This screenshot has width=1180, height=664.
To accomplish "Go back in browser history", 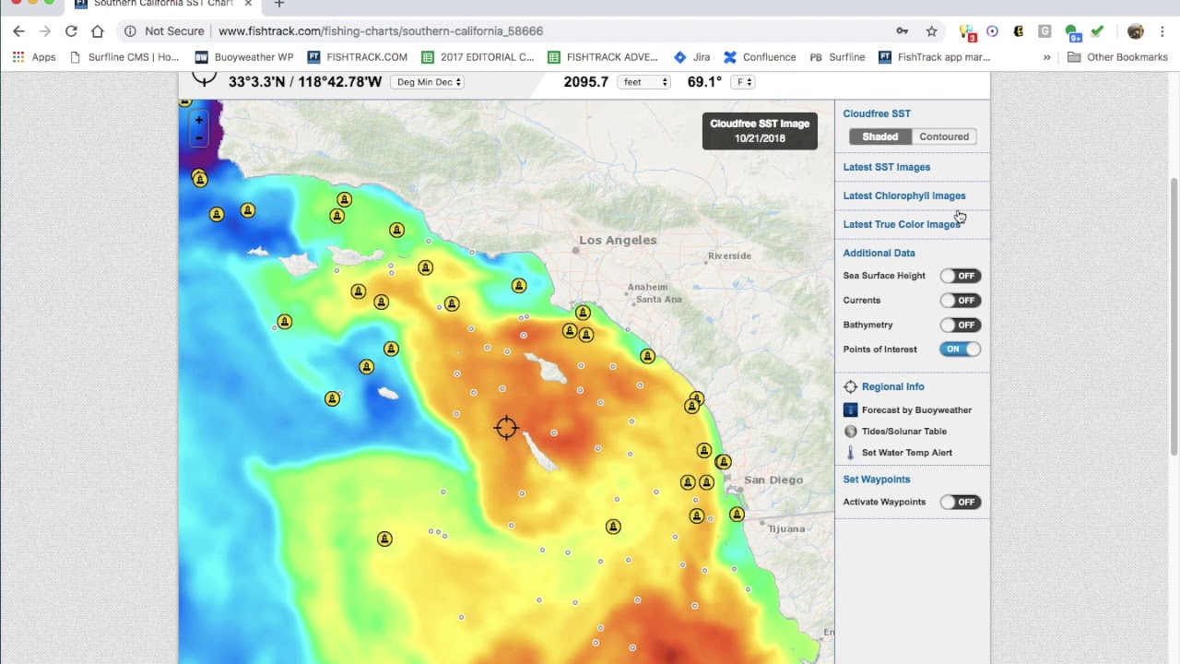I will [x=18, y=31].
